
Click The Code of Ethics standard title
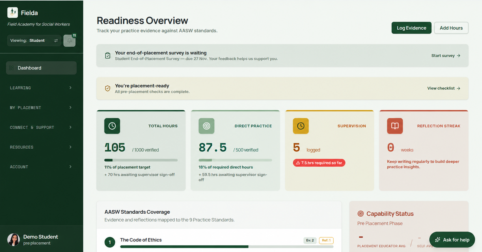141,240
